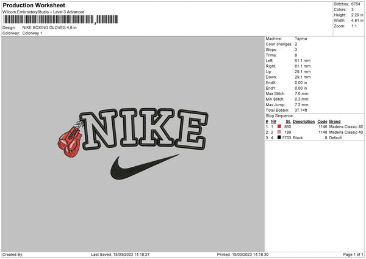Click the Width value 4.81 in
This screenshot has height=259, width=366.
(x=357, y=21)
